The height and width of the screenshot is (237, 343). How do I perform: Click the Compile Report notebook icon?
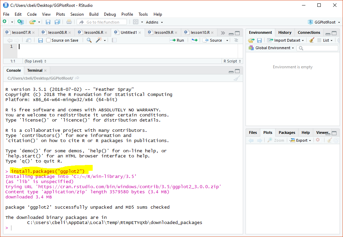click(x=114, y=40)
